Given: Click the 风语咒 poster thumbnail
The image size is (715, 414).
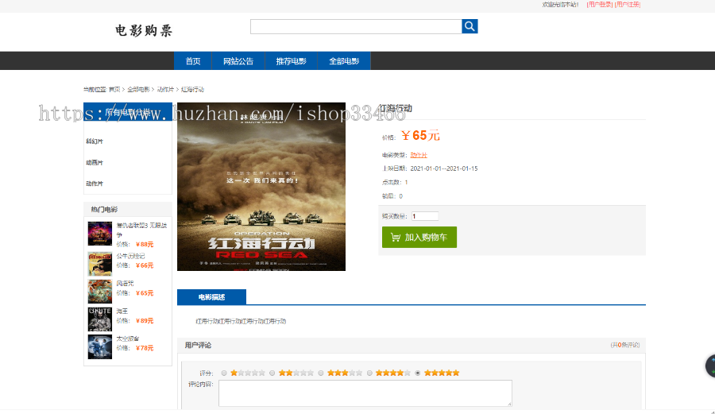Looking at the screenshot, I should 100,292.
